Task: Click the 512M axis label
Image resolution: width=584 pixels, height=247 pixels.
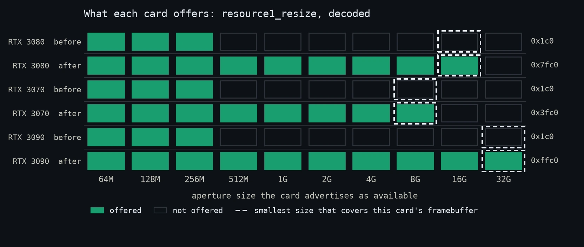Action: coord(239,179)
